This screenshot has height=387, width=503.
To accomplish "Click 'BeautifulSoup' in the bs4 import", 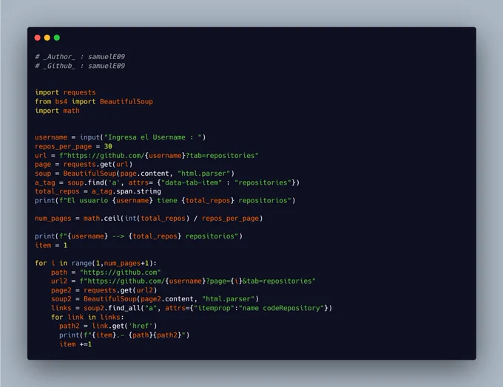I will pos(126,102).
